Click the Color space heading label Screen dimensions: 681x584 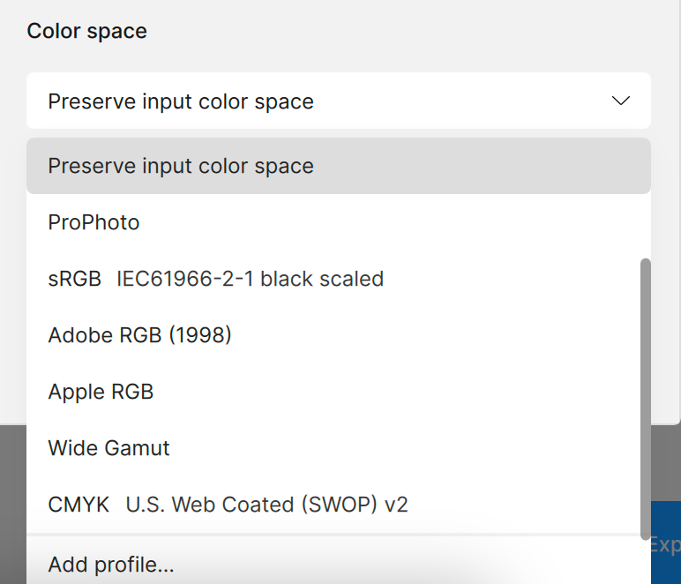tap(86, 31)
